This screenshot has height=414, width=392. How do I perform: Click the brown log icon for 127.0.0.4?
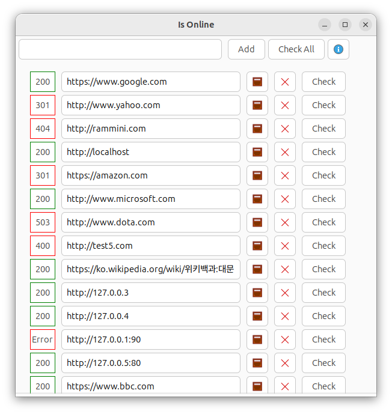(x=257, y=316)
